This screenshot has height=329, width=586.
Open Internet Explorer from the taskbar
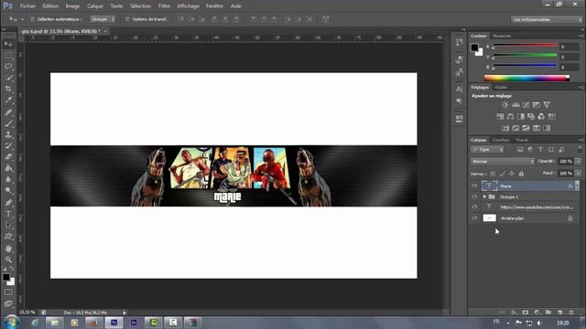pyautogui.click(x=35, y=323)
